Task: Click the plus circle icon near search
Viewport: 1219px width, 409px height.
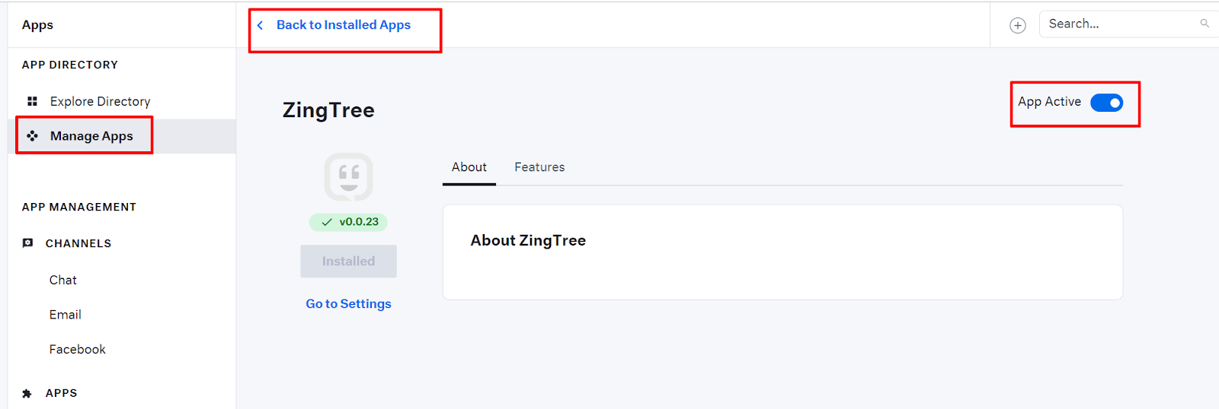Action: [x=1018, y=25]
